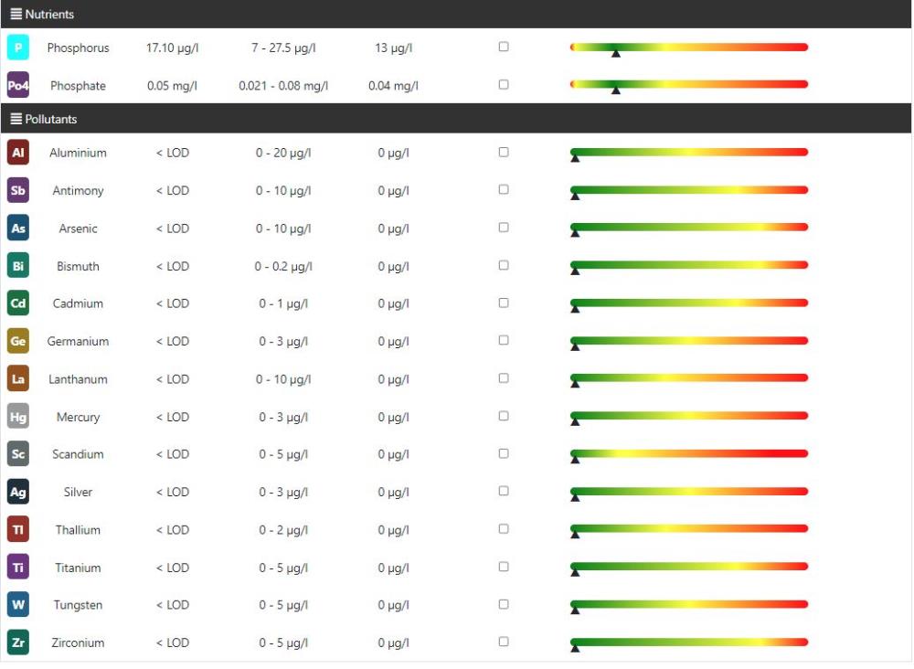Click the hamburger icon next to Nutrients
The image size is (914, 669).
[x=15, y=14]
